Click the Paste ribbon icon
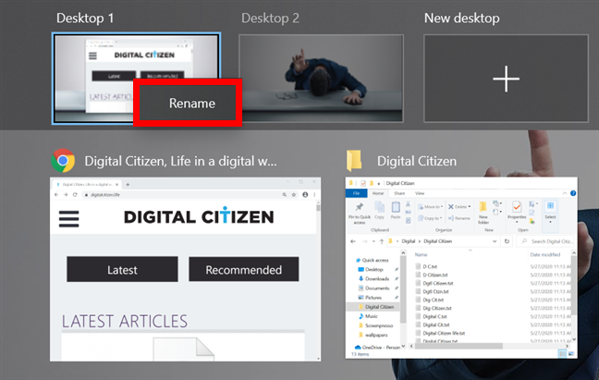This screenshot has height=380, width=599. (x=396, y=211)
